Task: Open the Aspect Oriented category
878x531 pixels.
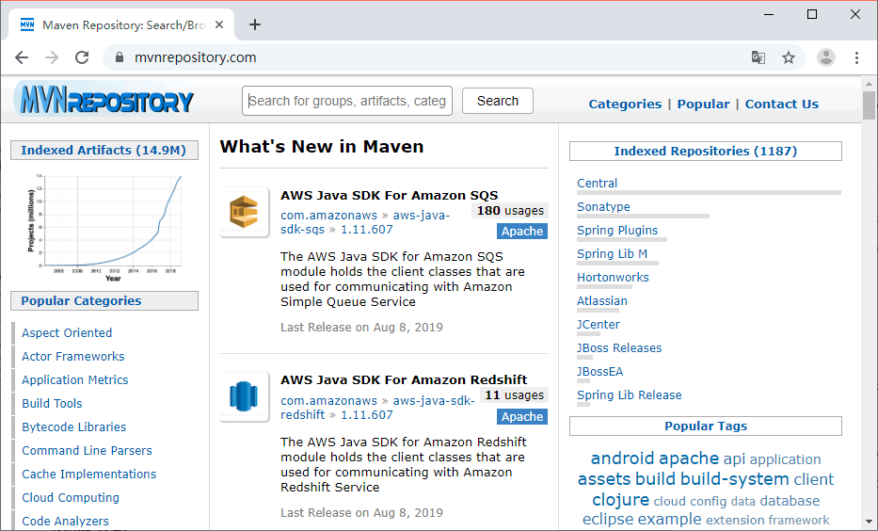Action: coord(67,332)
